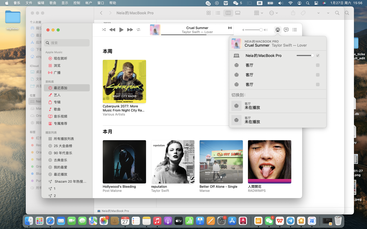
Task: Click the search field in Music sidebar
Action: coord(67,43)
